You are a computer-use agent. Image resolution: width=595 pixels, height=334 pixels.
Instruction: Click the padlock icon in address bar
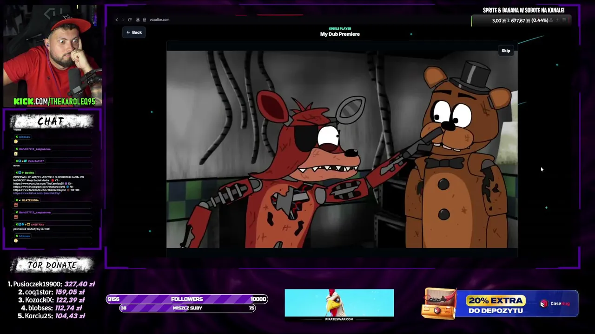coord(145,19)
